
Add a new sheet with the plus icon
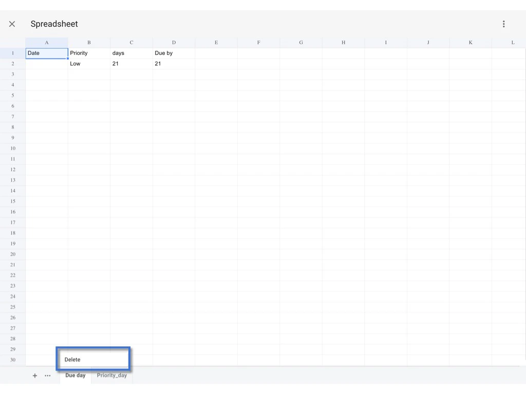34,376
